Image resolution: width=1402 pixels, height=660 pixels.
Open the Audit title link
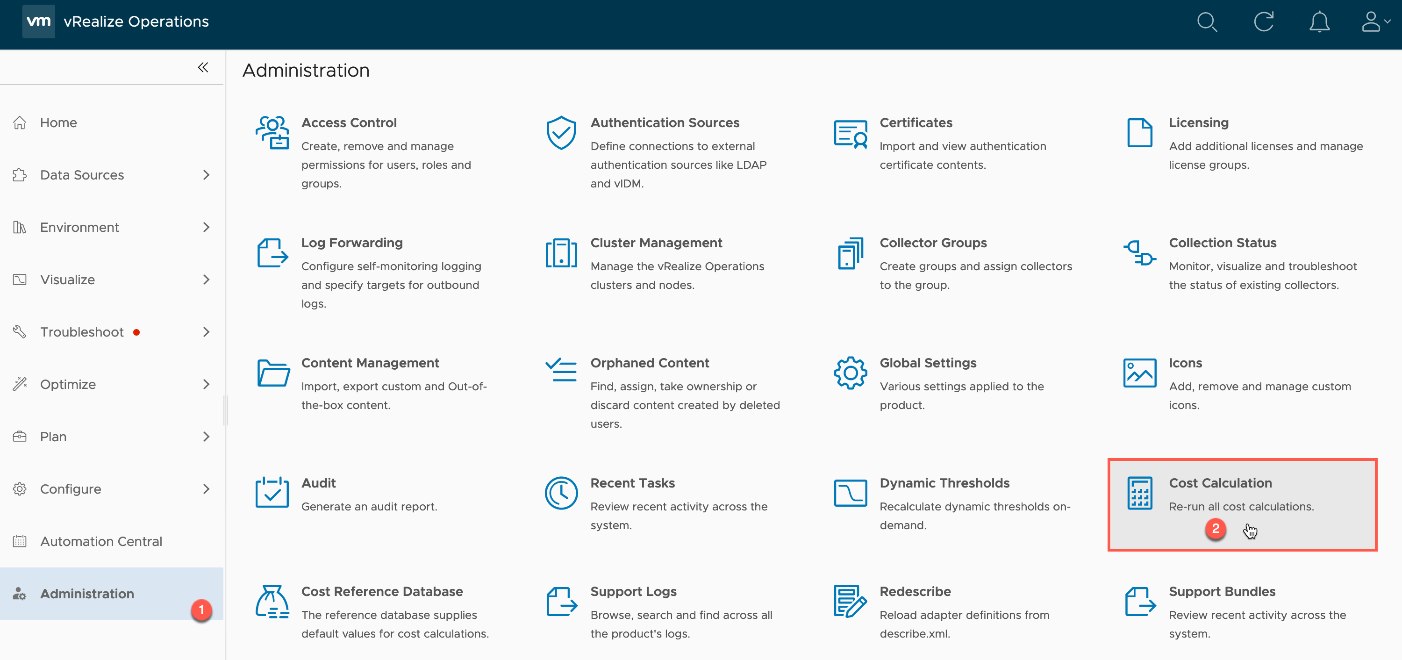tap(318, 484)
